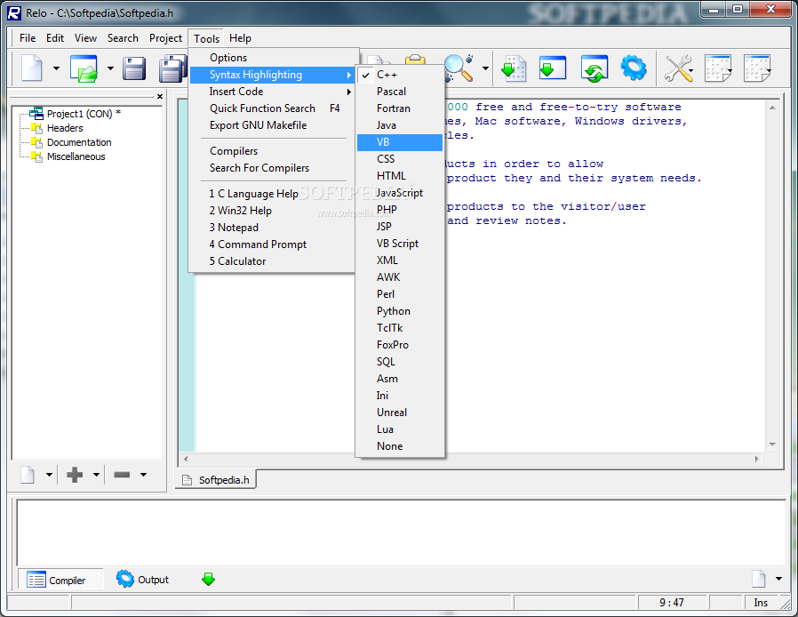Open dropdown beside project panel new file icon

pyautogui.click(x=49, y=475)
